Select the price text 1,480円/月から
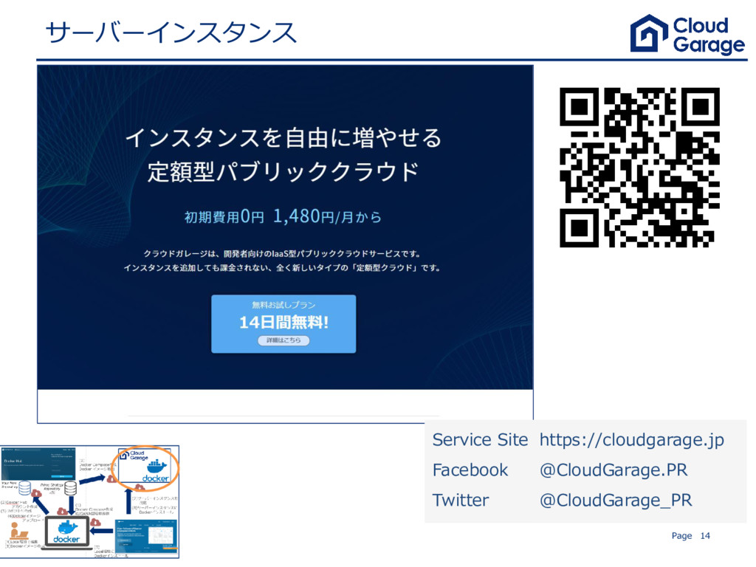Image resolution: width=756 pixels, height=567 pixels. pyautogui.click(x=327, y=216)
